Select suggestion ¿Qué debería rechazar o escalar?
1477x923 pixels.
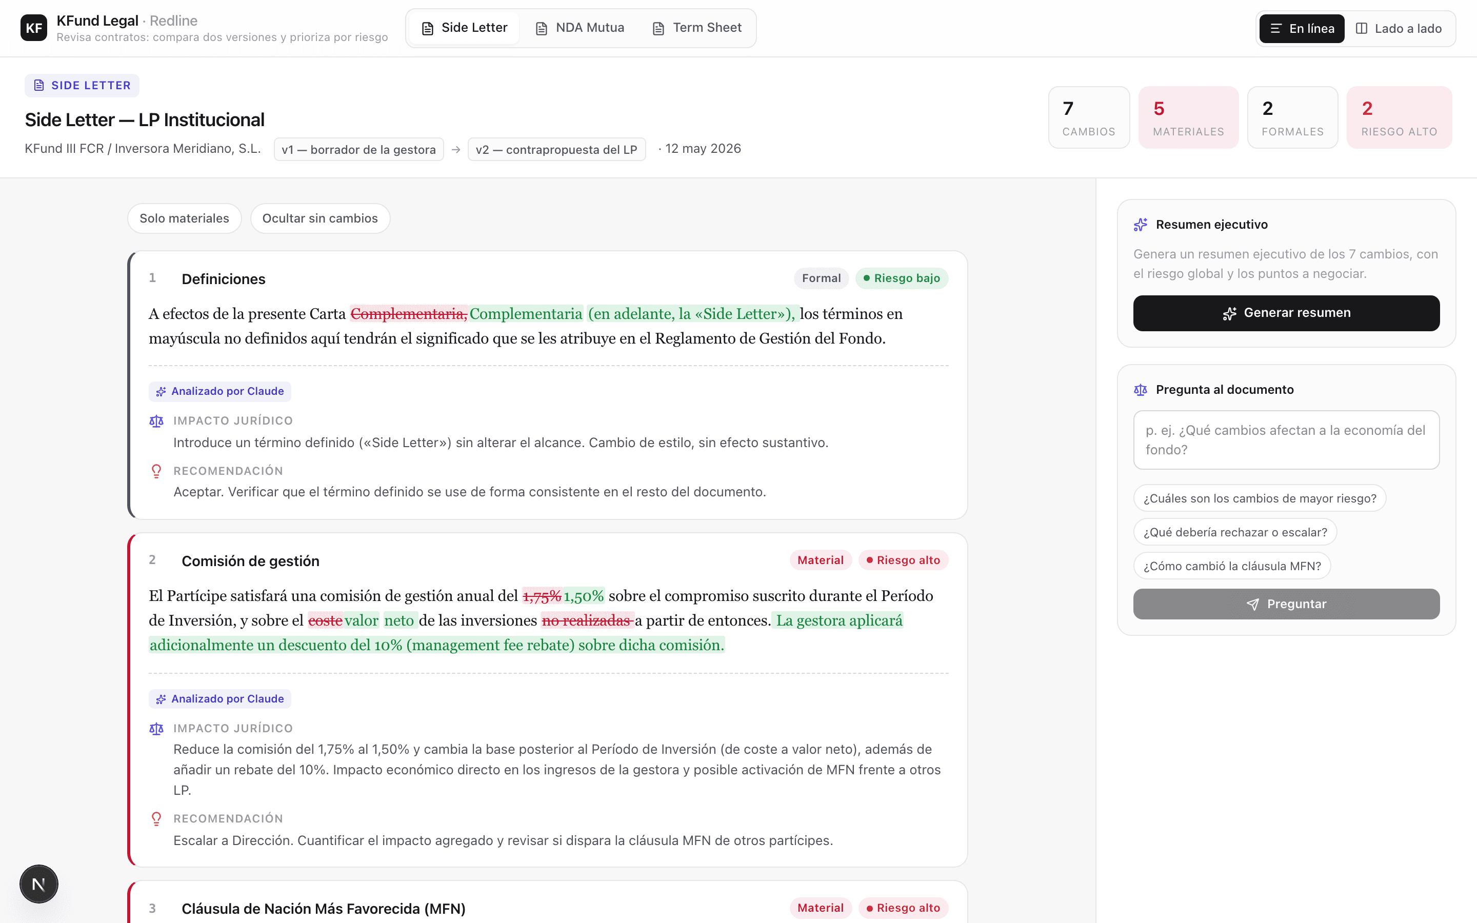click(x=1235, y=532)
